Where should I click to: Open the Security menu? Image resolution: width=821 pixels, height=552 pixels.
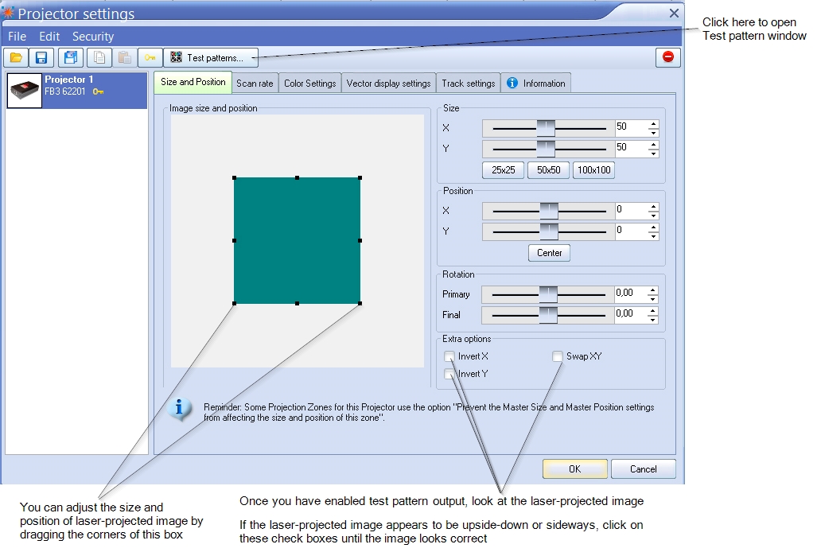(x=92, y=37)
